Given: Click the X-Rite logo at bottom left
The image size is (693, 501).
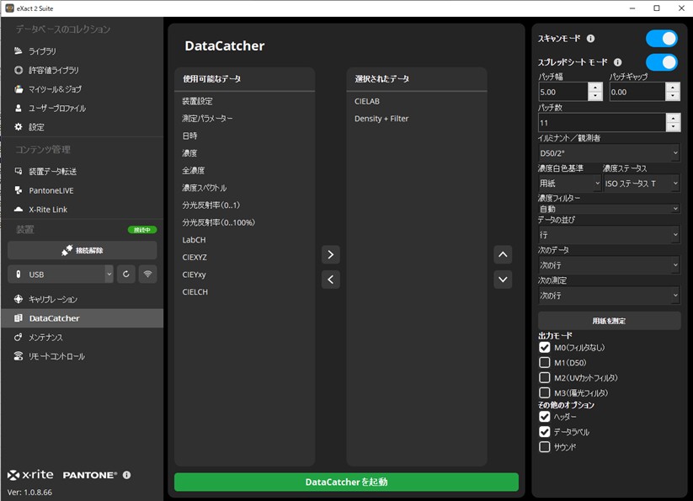Looking at the screenshot, I should pos(30,475).
